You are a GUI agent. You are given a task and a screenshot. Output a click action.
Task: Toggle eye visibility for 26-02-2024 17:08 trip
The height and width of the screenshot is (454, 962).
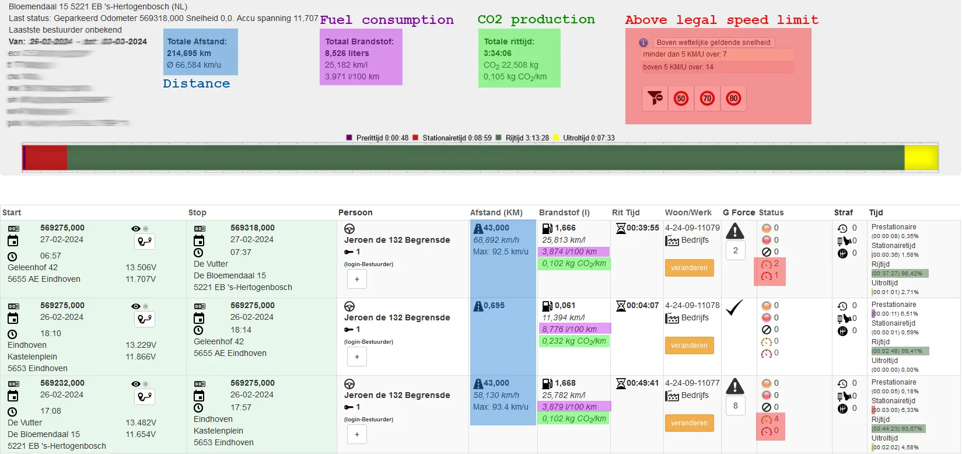[136, 384]
